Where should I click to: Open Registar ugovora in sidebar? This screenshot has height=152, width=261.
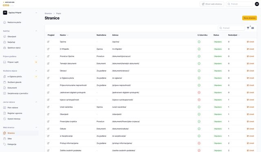pyautogui.click(x=20, y=113)
